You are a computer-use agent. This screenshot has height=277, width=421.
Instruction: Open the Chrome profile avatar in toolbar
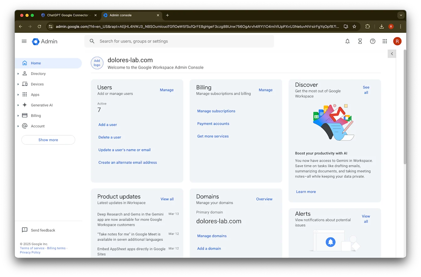tap(391, 27)
